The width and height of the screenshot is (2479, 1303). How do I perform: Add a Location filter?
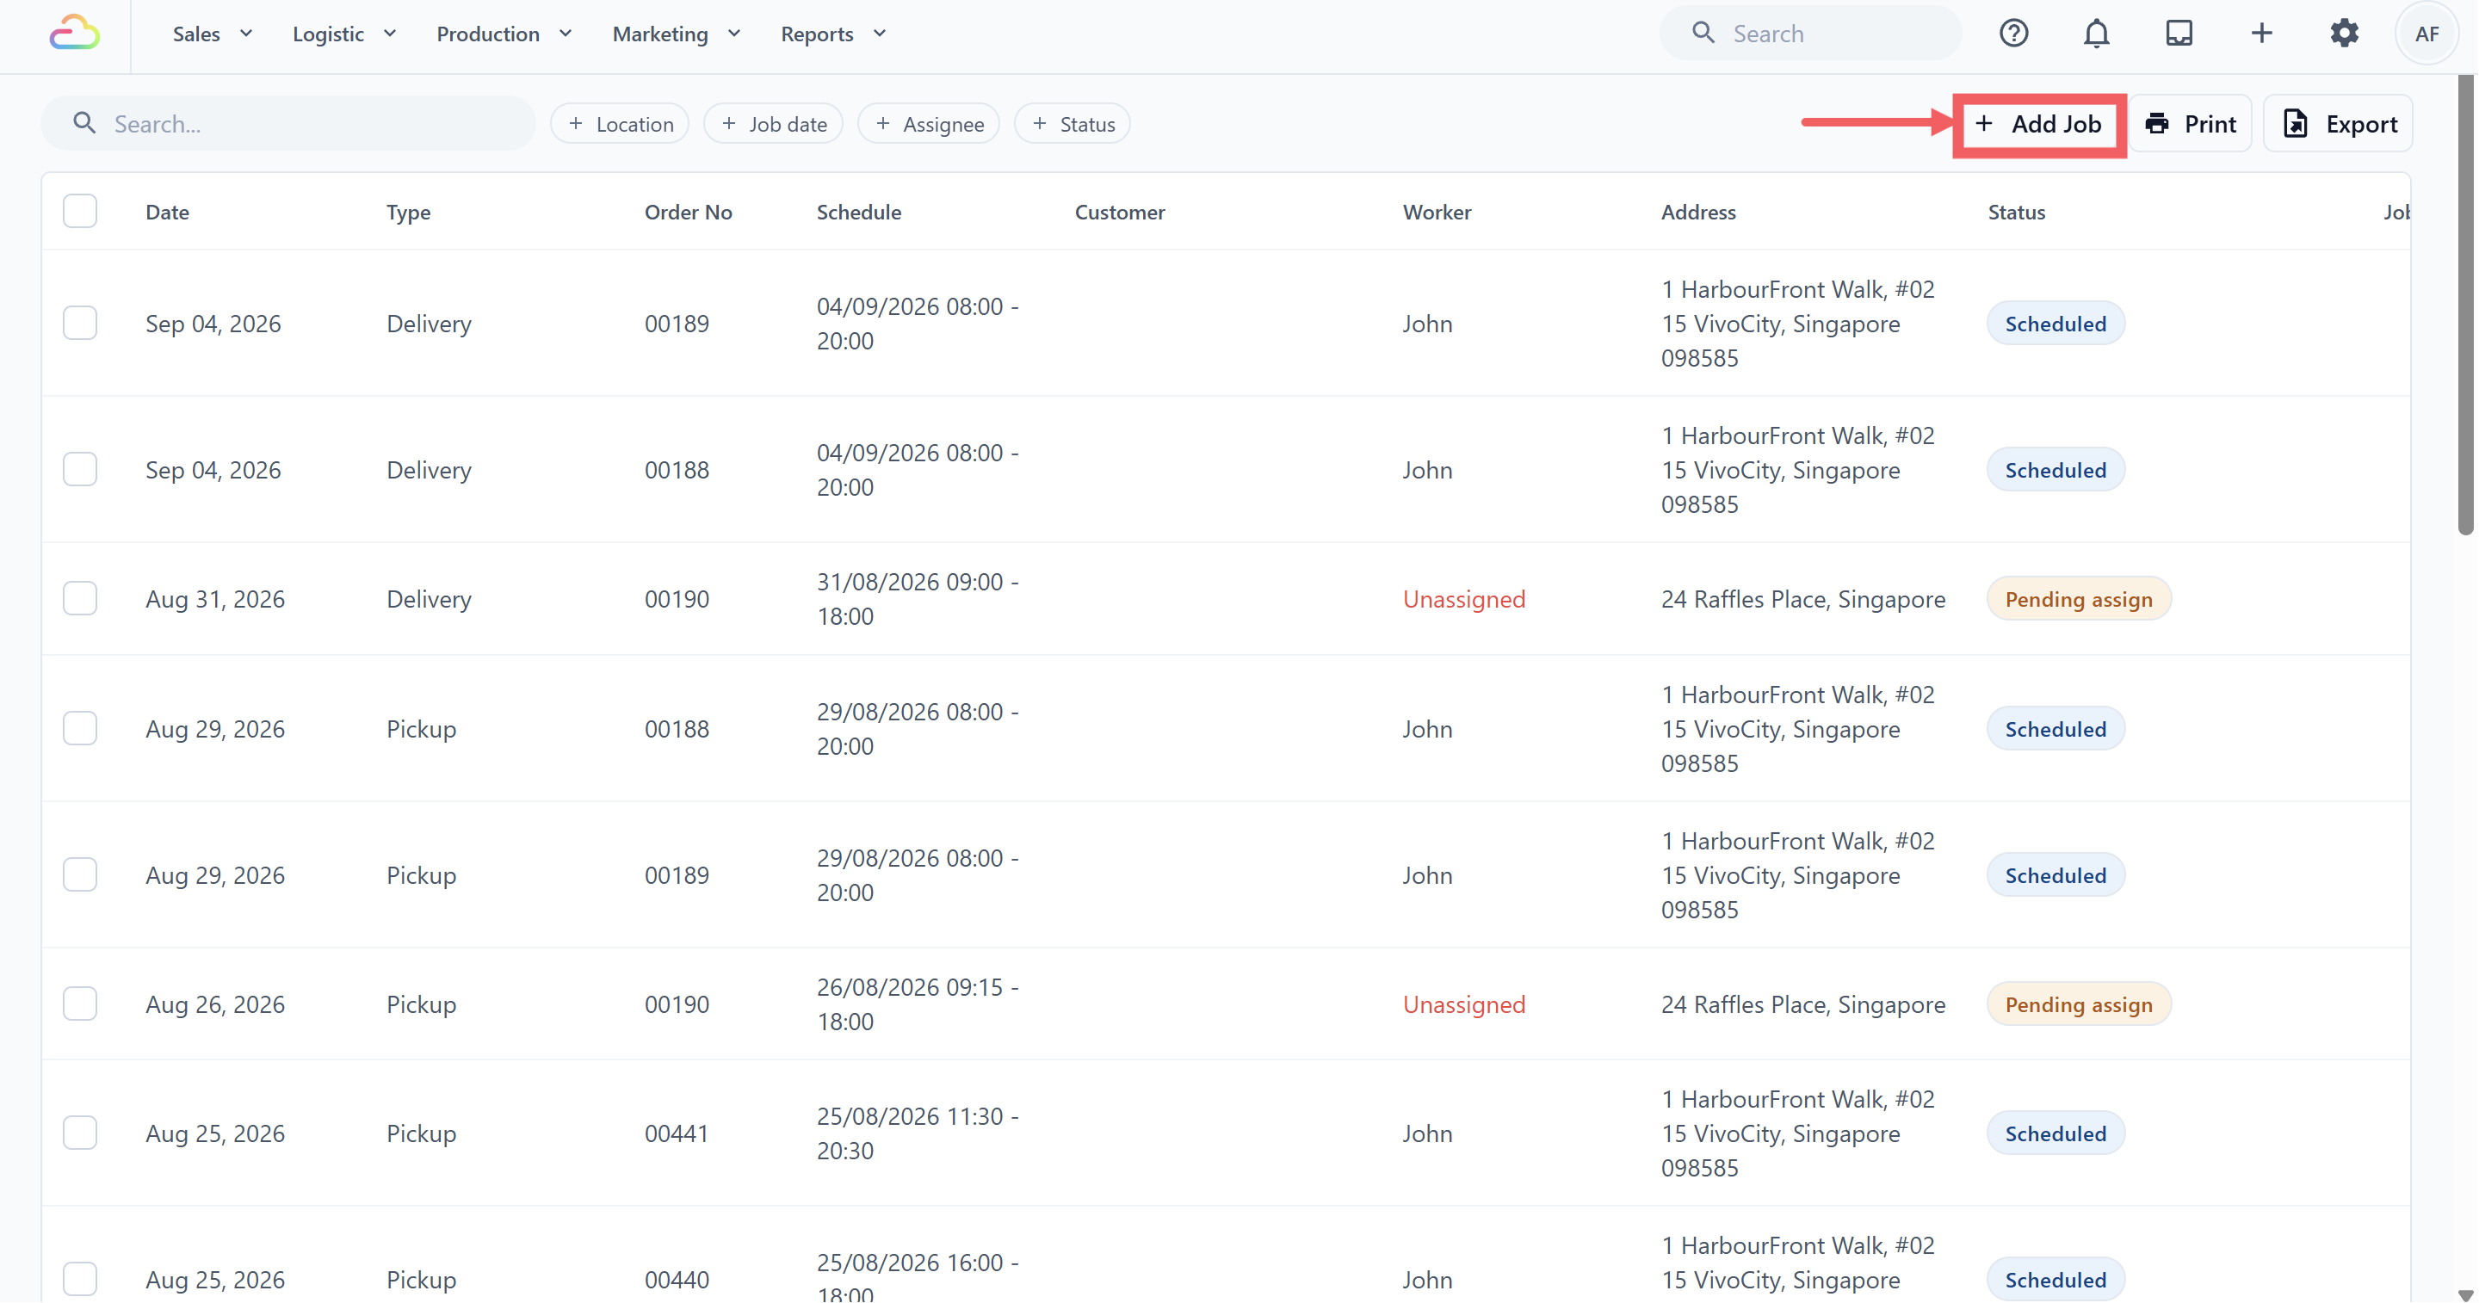click(x=620, y=123)
